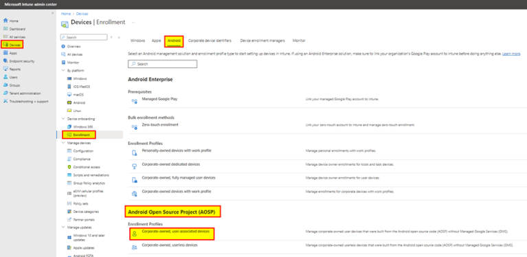This screenshot has height=257, width=527.
Task: Open Policy sets item
Action: click(x=80, y=203)
